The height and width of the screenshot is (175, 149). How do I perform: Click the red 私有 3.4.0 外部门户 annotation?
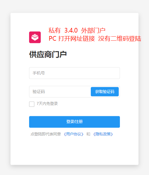pos(77,31)
